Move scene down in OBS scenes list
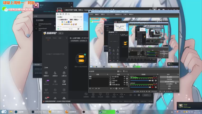Viewport: 202px width, 114px height. 99,88
